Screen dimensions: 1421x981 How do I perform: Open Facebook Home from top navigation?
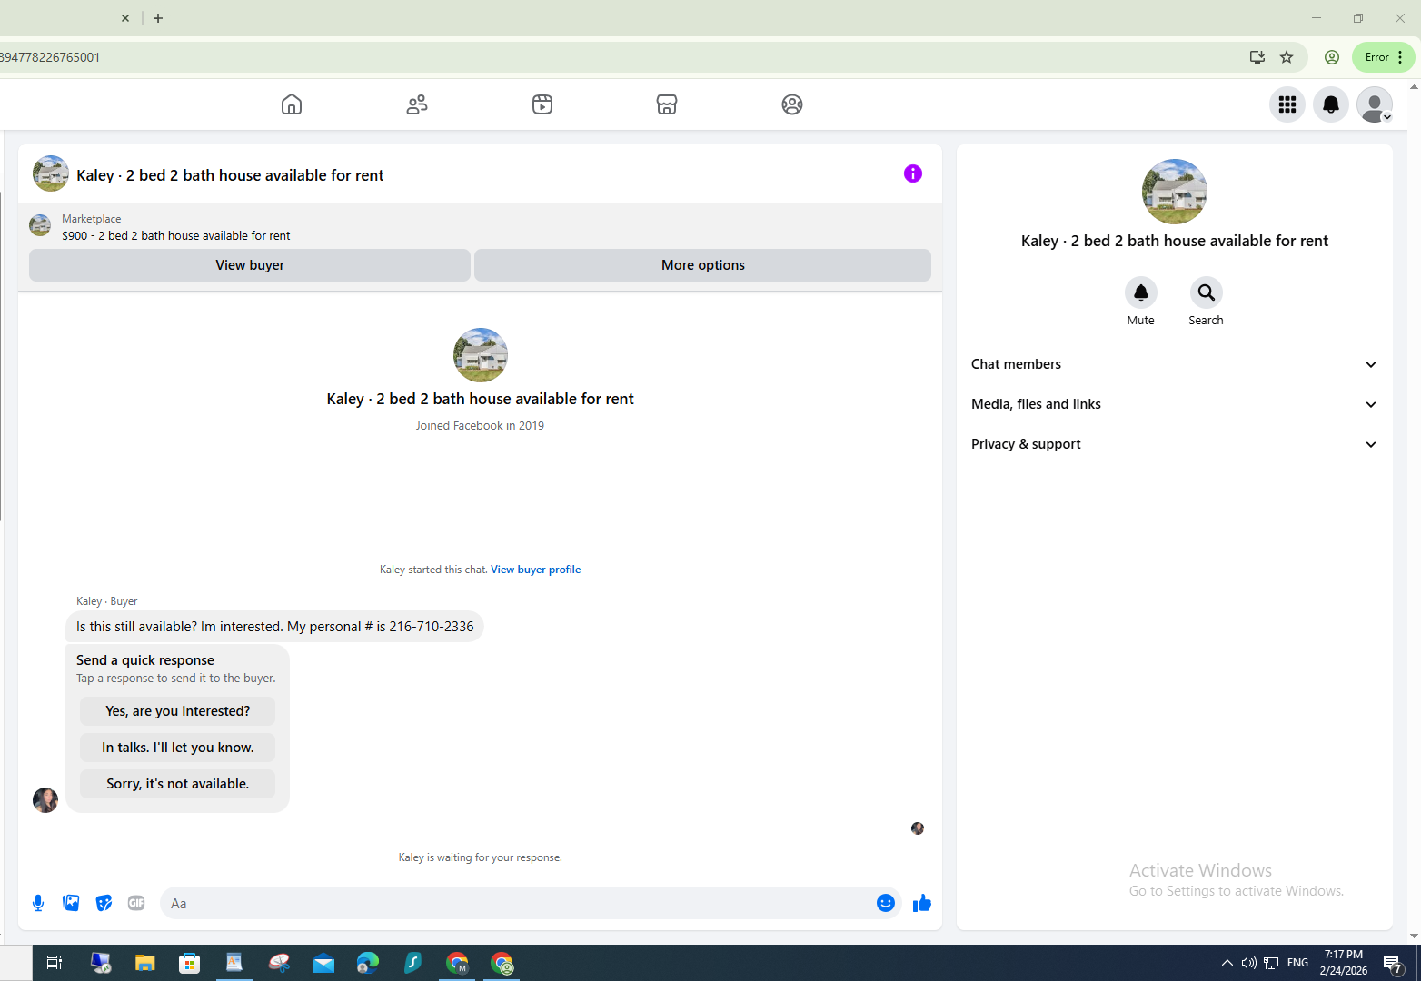click(292, 104)
